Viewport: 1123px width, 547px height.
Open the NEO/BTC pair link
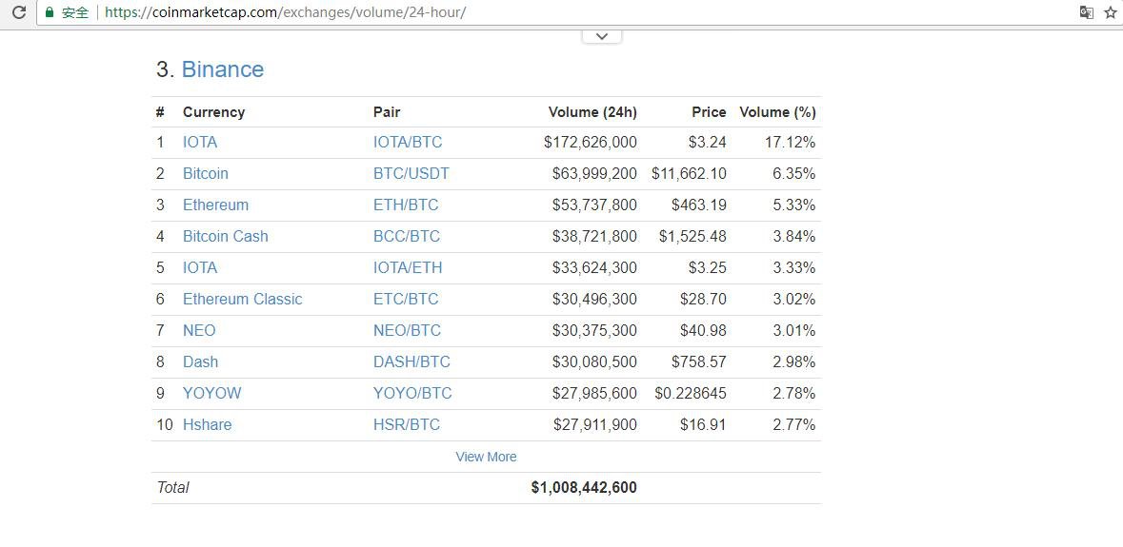pyautogui.click(x=407, y=330)
